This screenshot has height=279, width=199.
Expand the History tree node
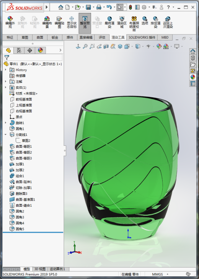point(5,70)
